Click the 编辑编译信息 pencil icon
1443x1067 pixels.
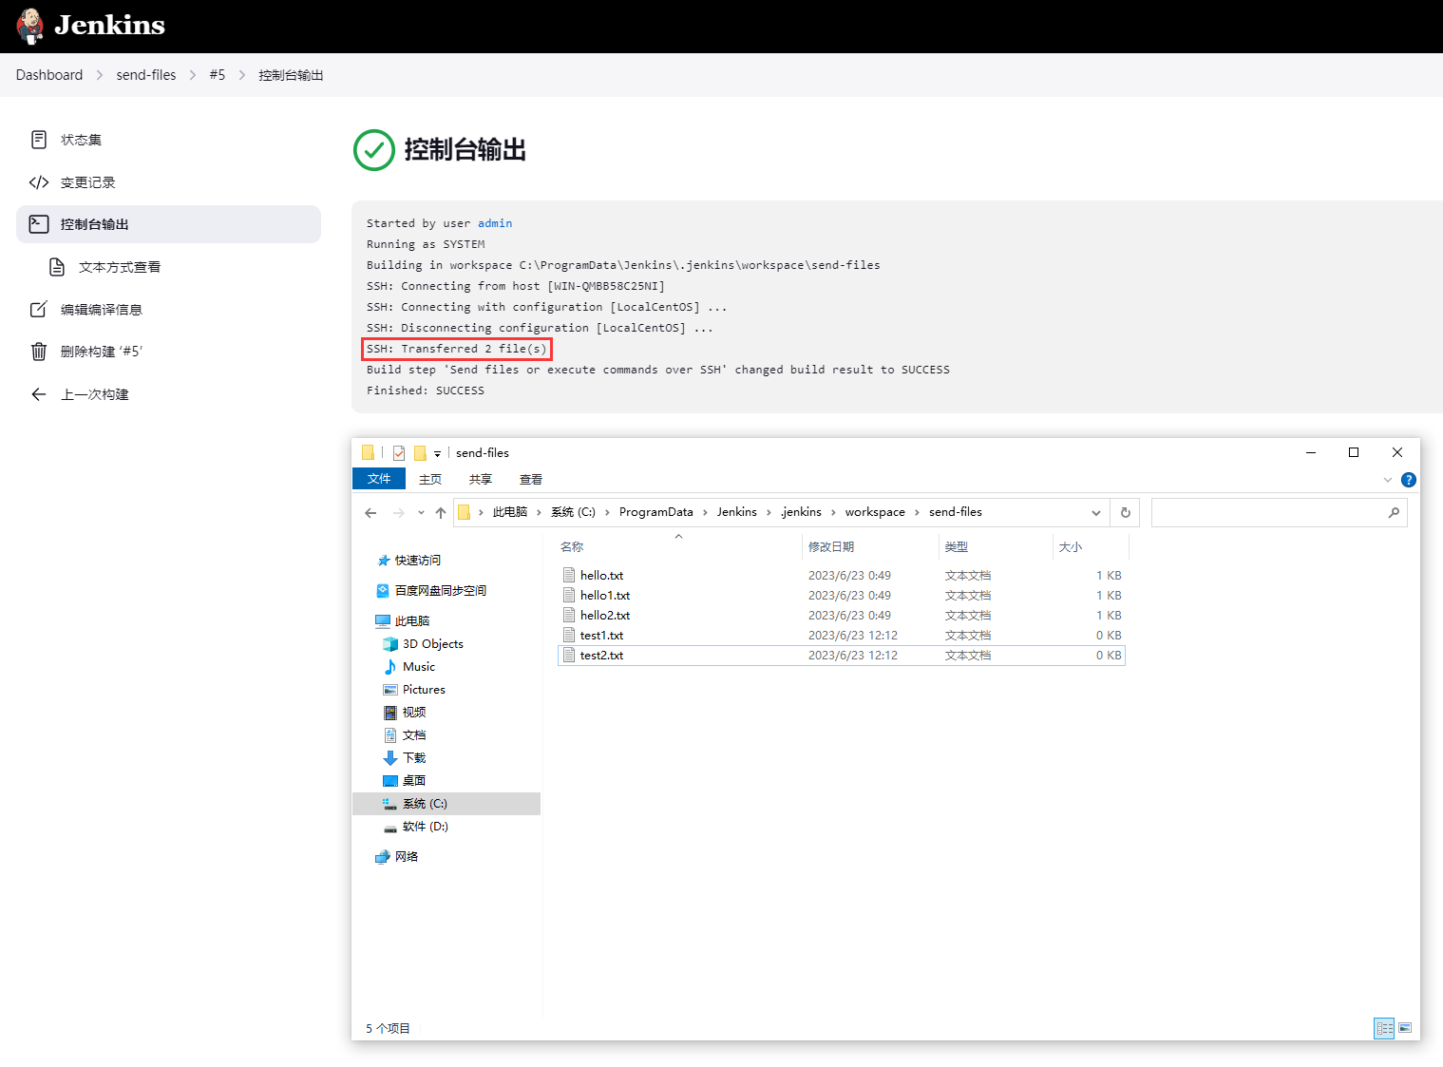(38, 308)
